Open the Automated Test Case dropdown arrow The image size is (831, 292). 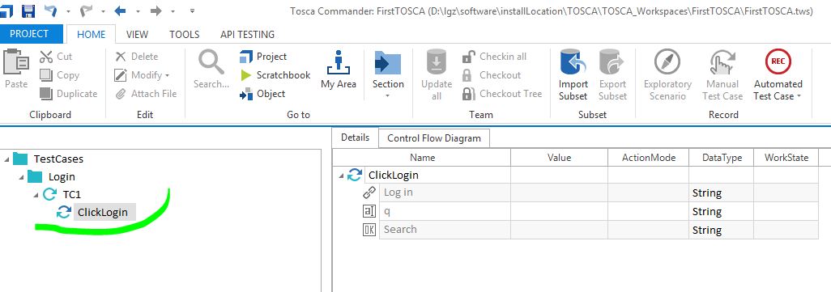(x=799, y=96)
